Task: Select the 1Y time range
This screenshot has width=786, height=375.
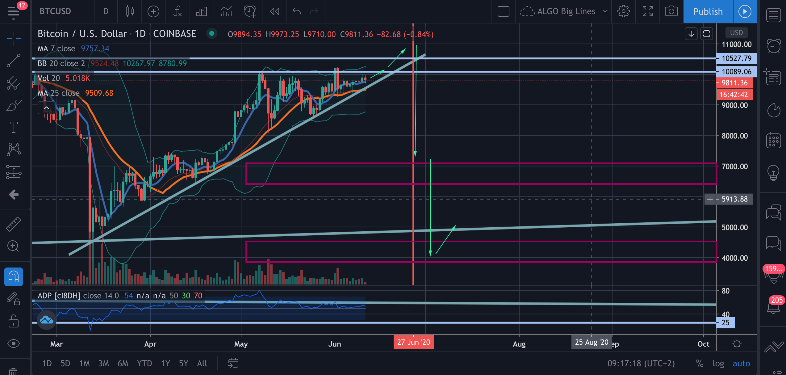Action: pos(165,363)
